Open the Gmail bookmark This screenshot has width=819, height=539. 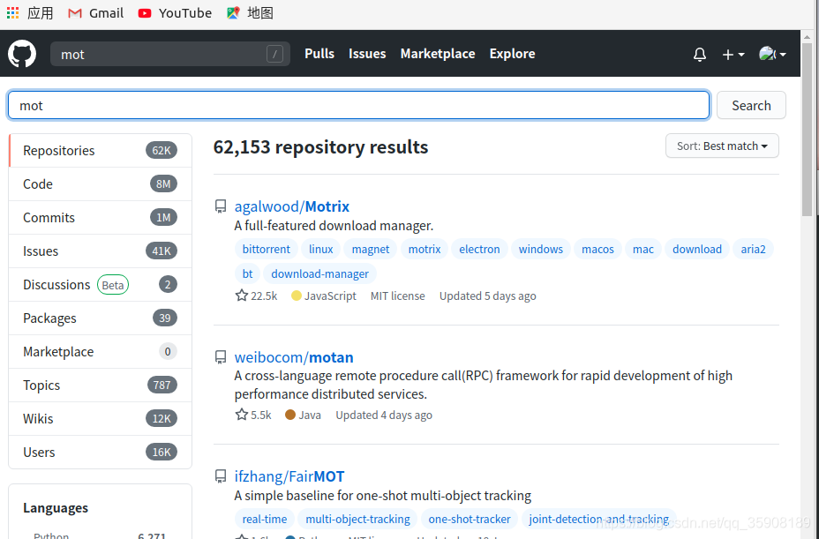pos(95,13)
